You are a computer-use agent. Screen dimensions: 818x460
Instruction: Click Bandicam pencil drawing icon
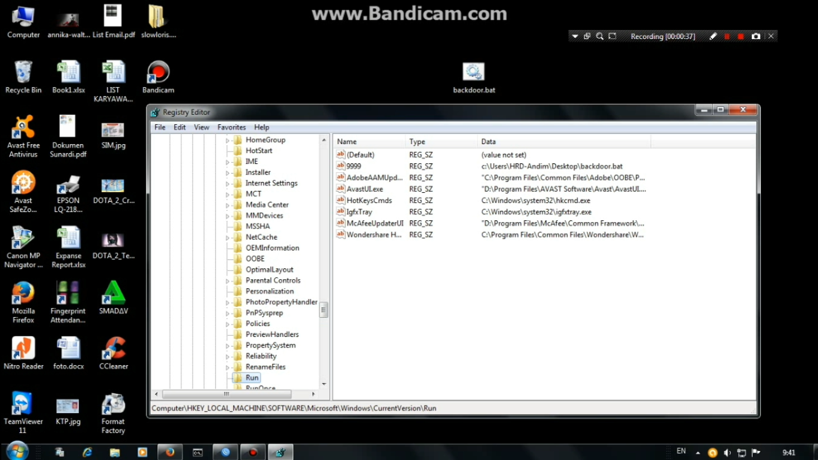click(x=713, y=37)
